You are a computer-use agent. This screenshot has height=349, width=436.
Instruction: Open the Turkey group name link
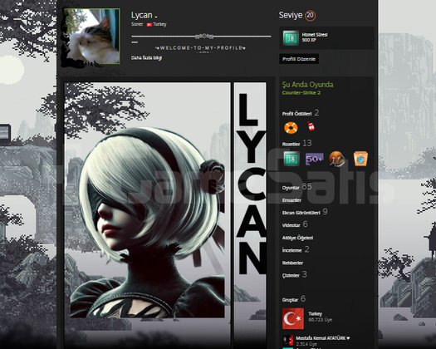[x=315, y=313]
